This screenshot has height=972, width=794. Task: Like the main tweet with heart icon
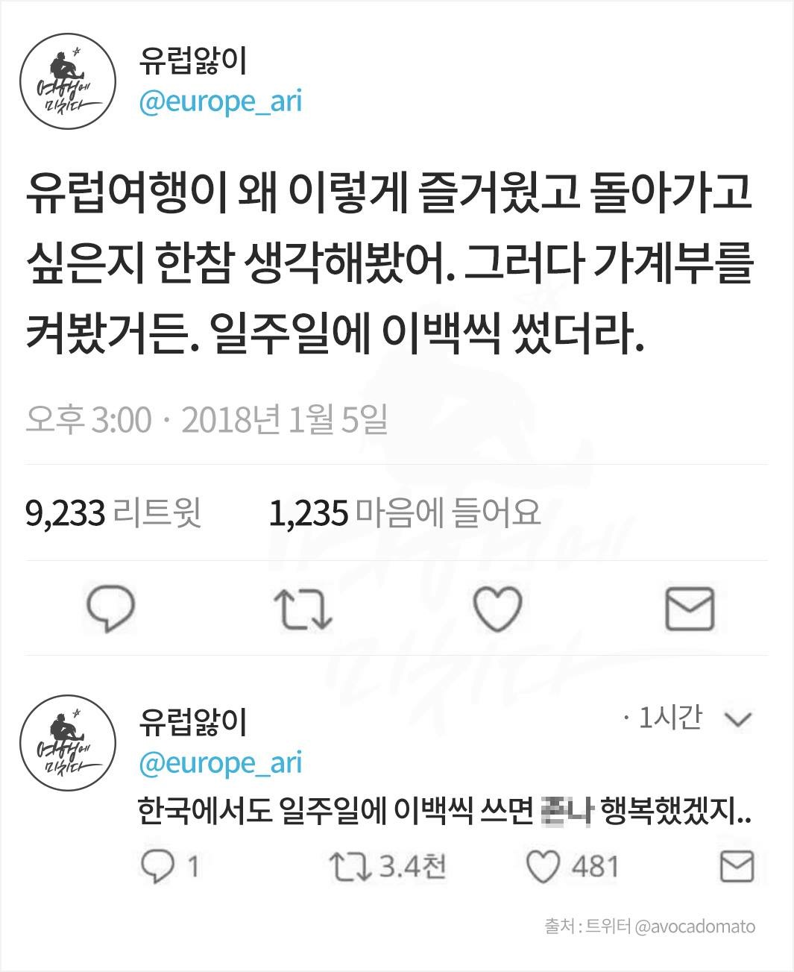pyautogui.click(x=497, y=608)
